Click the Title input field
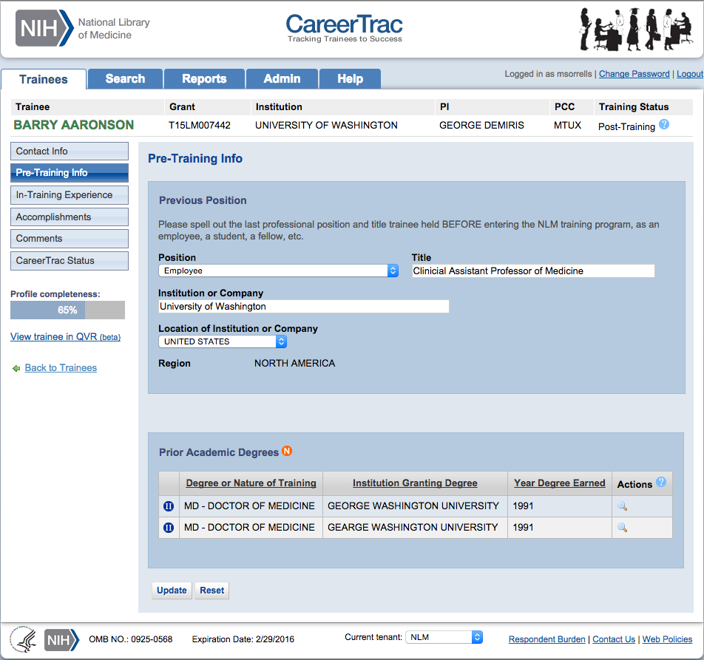The width and height of the screenshot is (704, 660). pos(533,271)
